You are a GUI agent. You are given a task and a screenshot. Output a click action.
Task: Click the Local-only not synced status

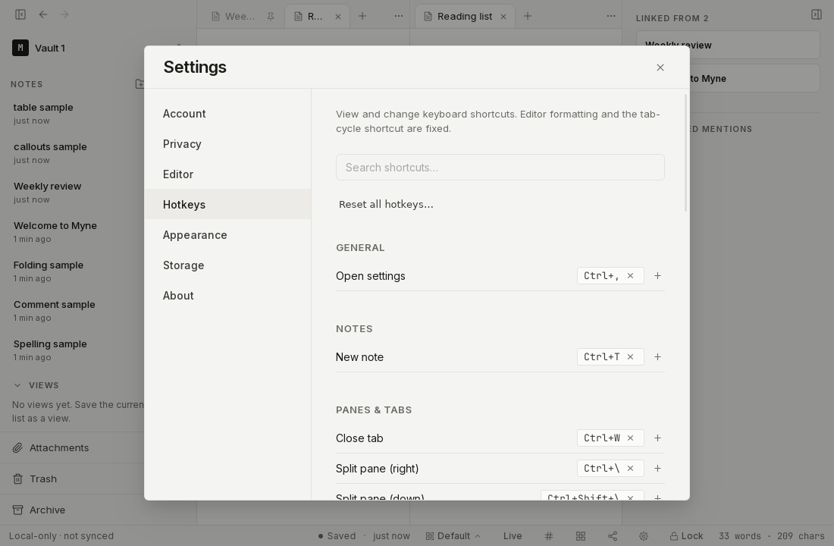(61, 536)
